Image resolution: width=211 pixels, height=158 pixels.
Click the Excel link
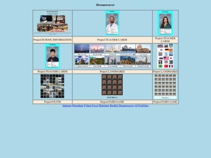click(x=95, y=106)
